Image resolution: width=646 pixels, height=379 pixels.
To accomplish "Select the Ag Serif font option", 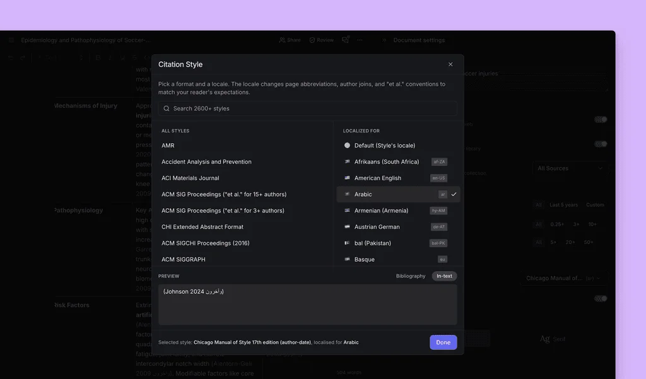I will [x=553, y=339].
